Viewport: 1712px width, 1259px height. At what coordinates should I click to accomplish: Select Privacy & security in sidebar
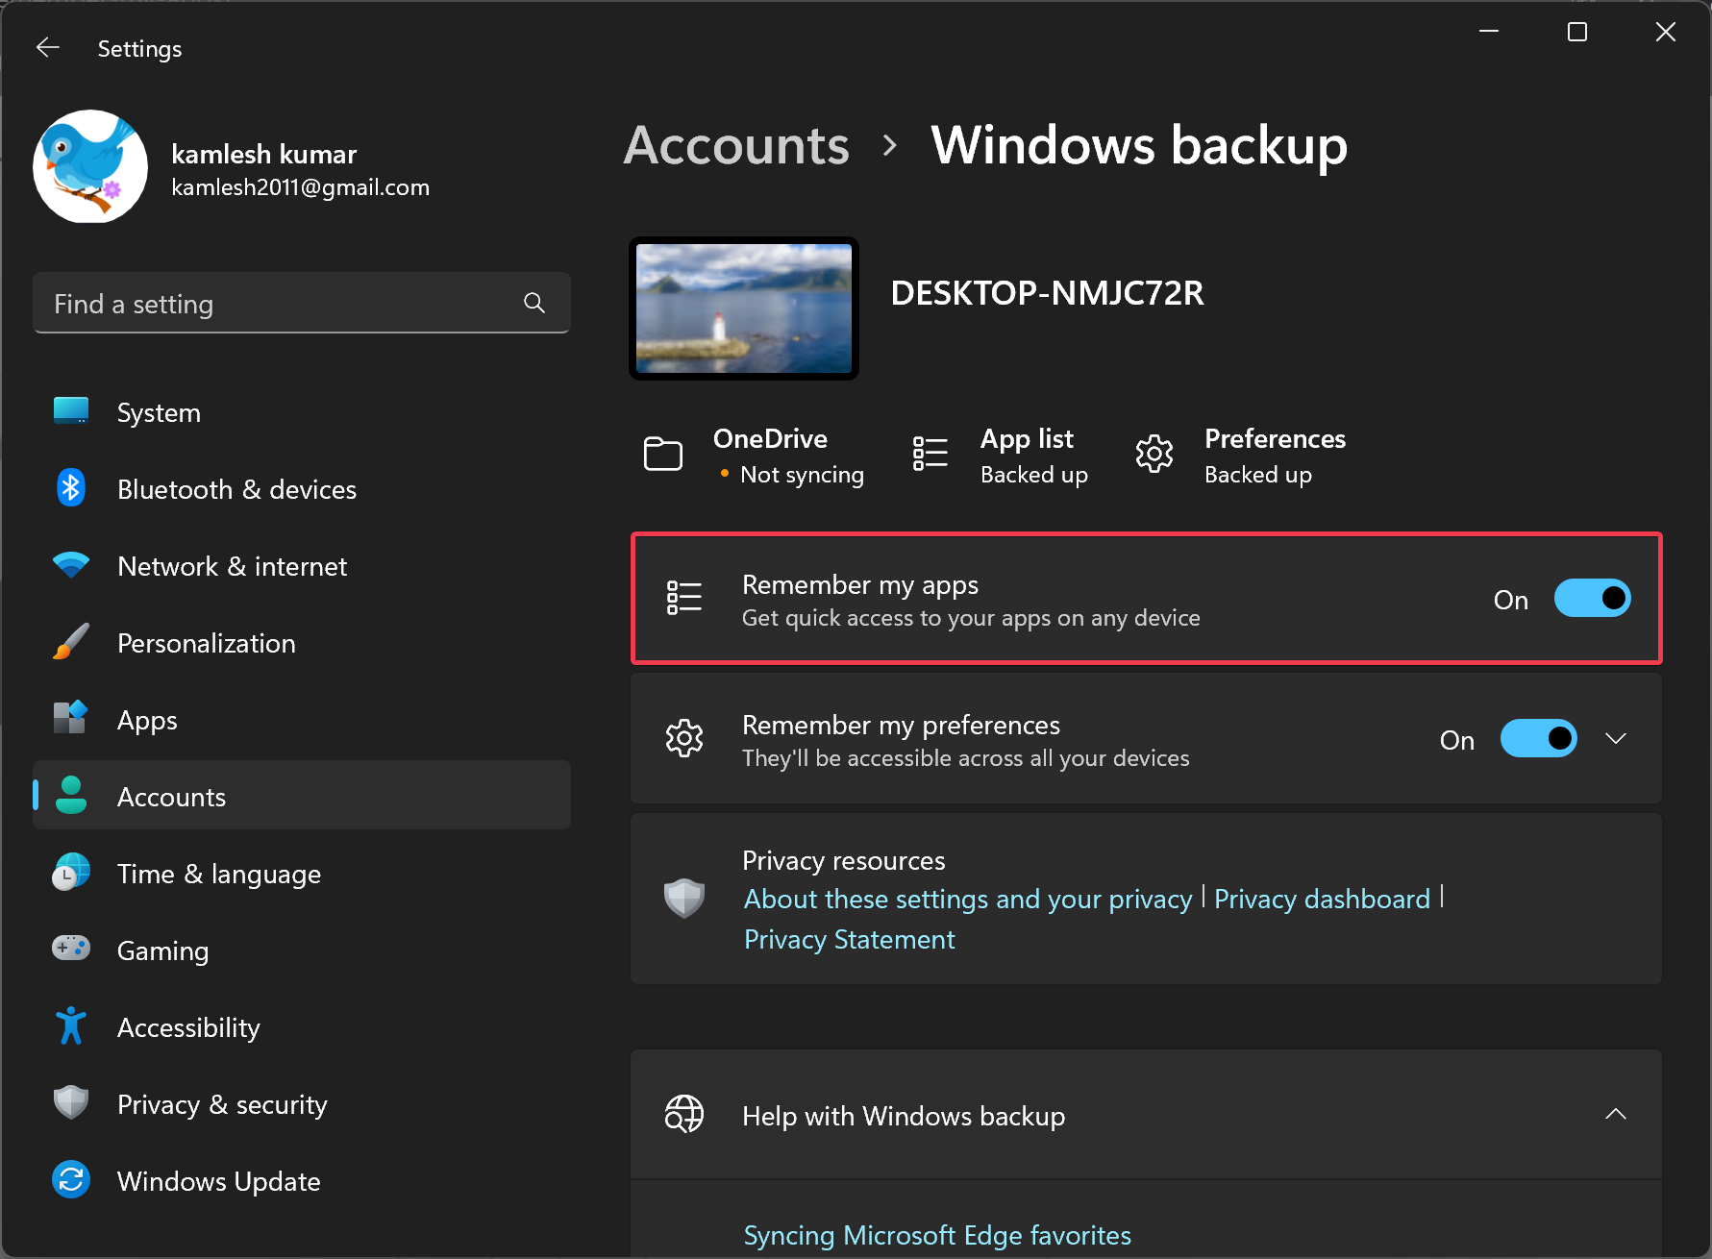(x=302, y=1103)
